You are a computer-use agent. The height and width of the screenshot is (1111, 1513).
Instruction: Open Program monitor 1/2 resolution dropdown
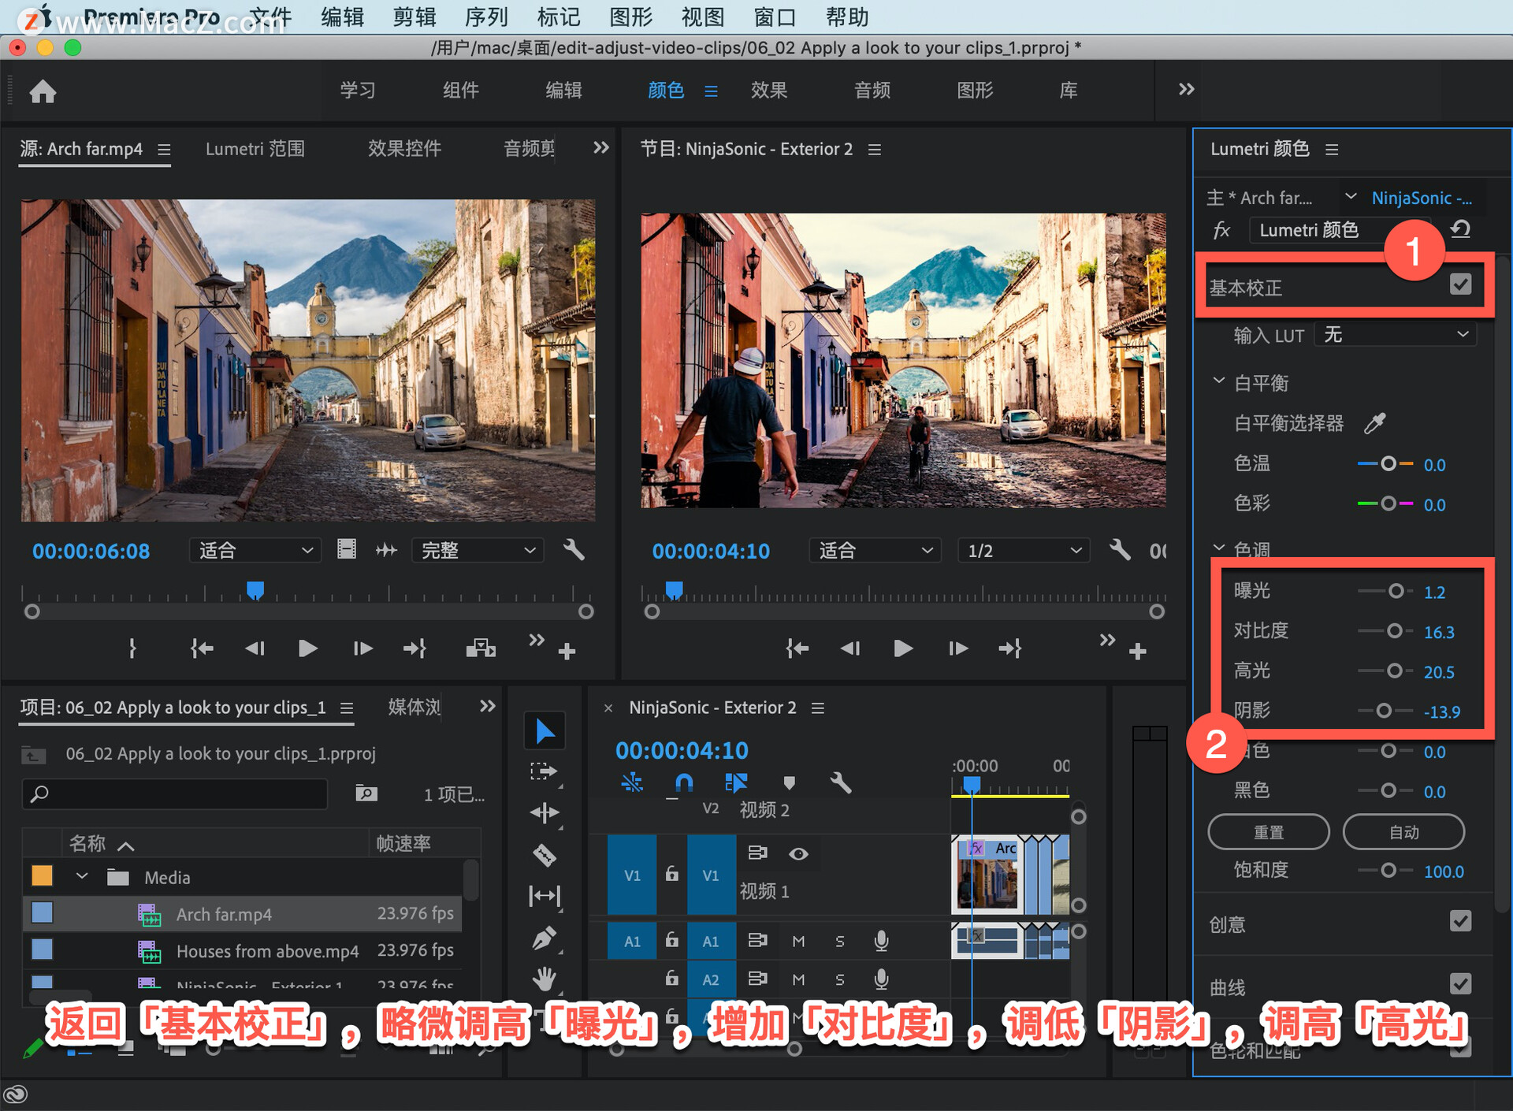point(1024,550)
